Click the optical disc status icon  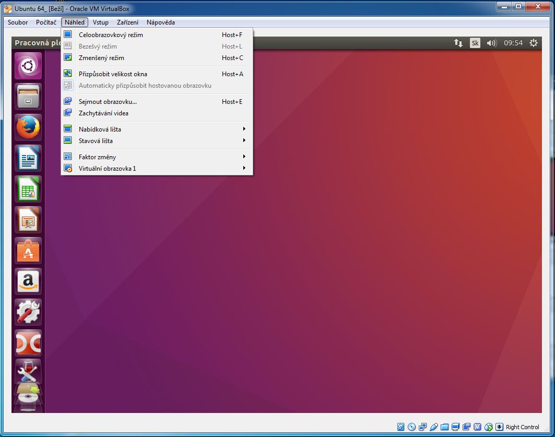click(x=411, y=427)
